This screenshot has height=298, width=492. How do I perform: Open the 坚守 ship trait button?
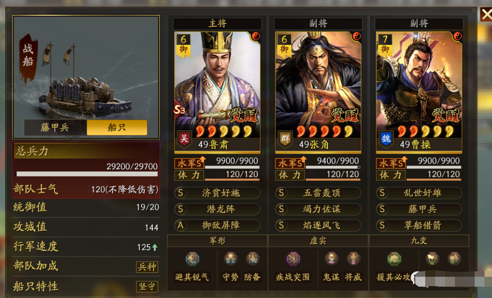147,287
